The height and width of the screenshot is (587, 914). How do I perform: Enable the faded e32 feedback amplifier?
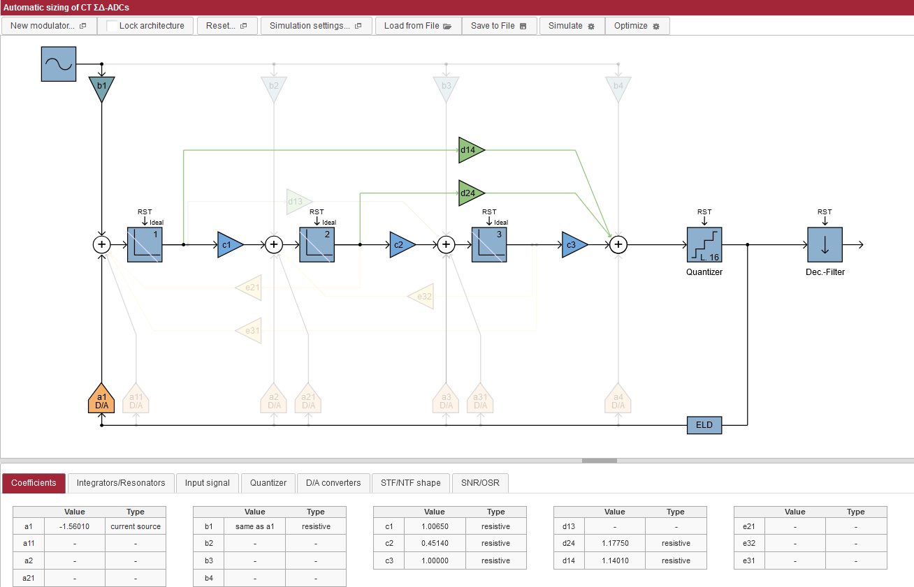(x=421, y=297)
